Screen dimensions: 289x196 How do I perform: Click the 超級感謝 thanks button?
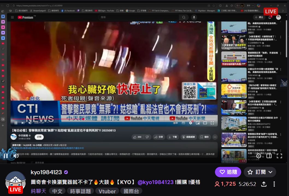pos(189,137)
